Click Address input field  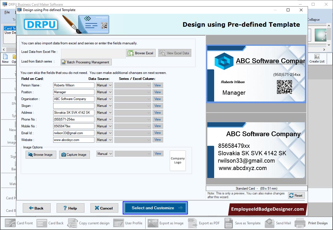[x=74, y=112]
